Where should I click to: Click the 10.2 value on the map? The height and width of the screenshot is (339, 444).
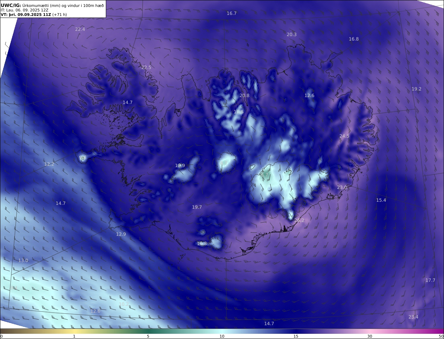click(124, 304)
